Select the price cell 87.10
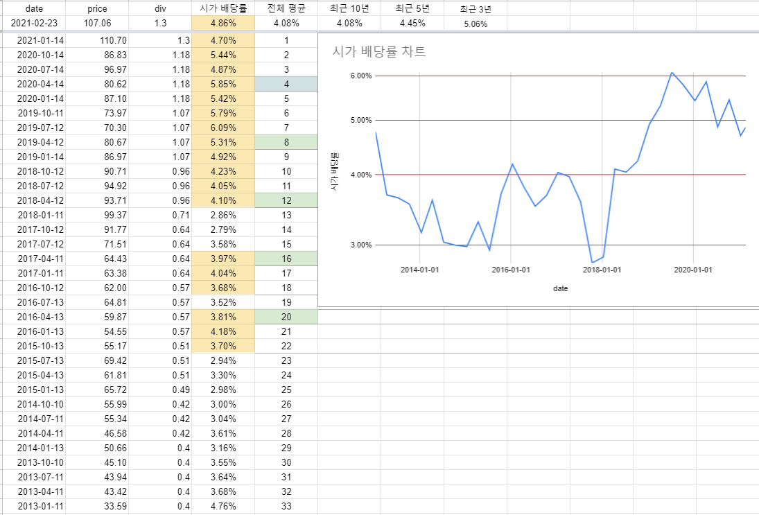 [x=97, y=98]
